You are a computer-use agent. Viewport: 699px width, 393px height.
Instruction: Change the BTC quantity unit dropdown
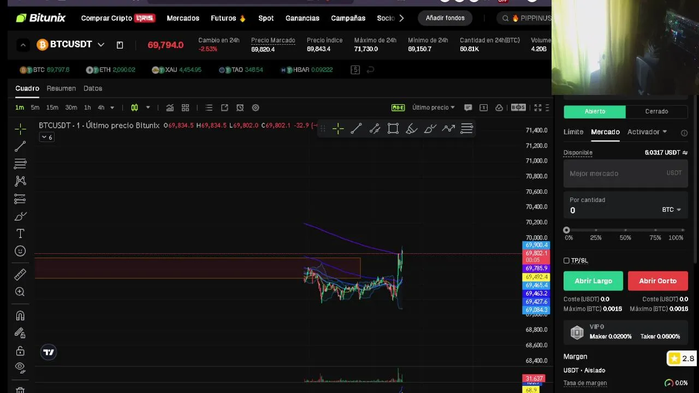pos(672,210)
